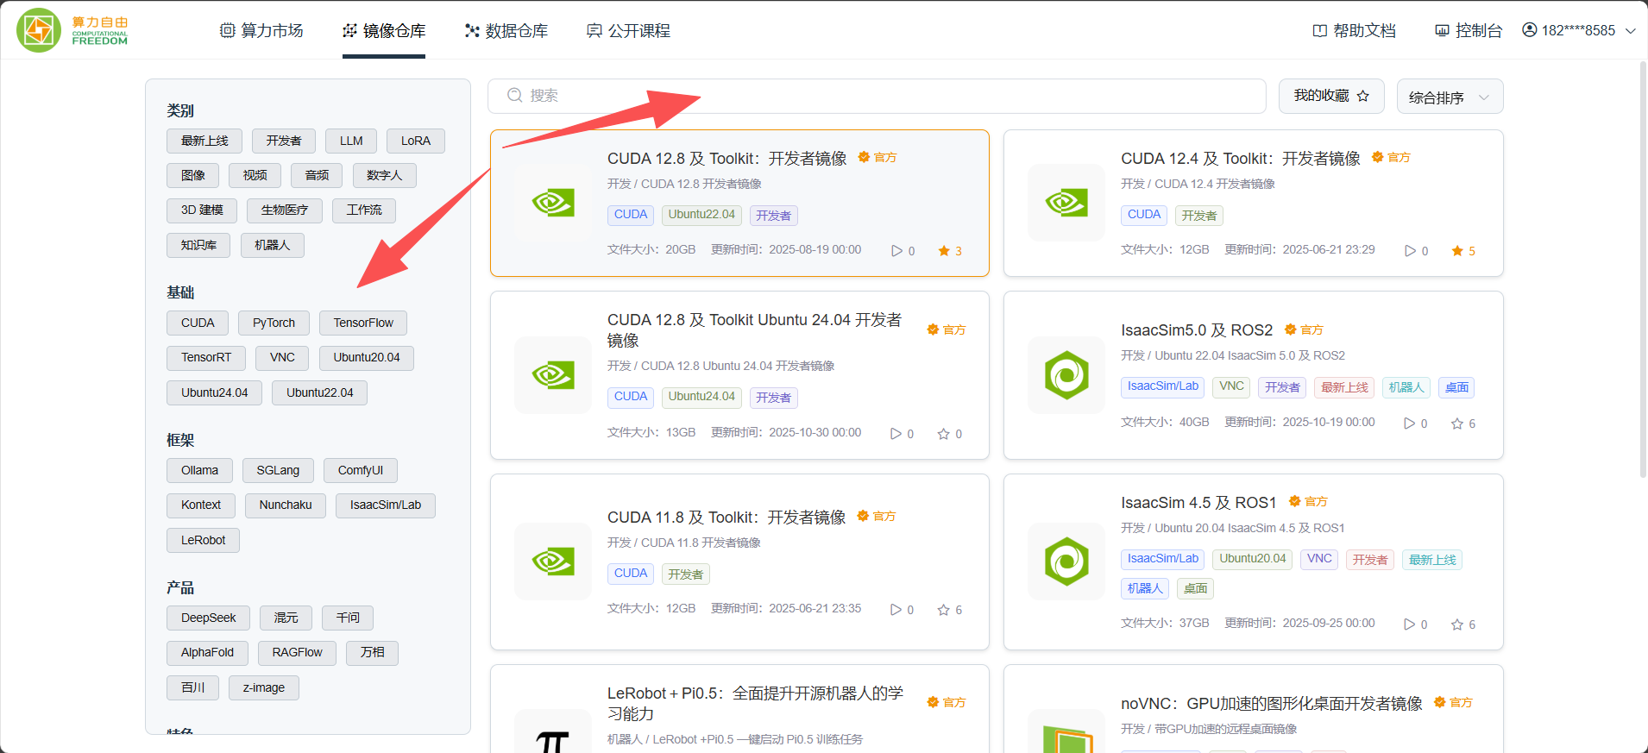Click the NVIDIA icon on CUDA 11.8 card
1648x753 pixels.
click(x=553, y=562)
